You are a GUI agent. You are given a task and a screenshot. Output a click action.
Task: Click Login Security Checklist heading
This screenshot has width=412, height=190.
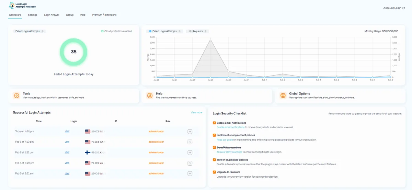click(229, 113)
